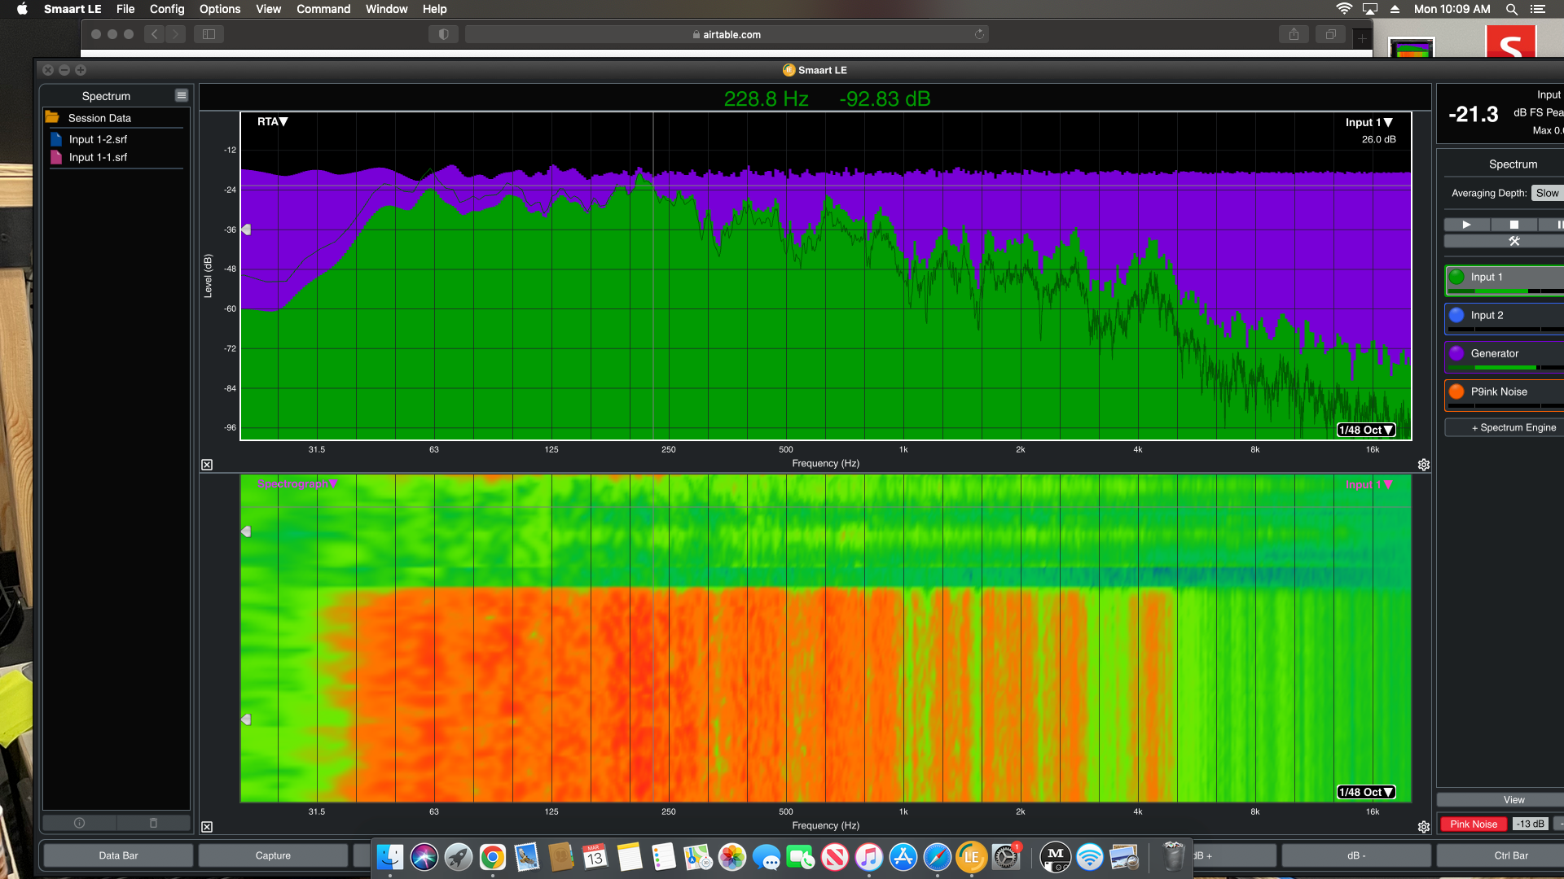The image size is (1564, 879).
Task: Adjust RTA threshold triangle slider on level axis
Action: (246, 230)
